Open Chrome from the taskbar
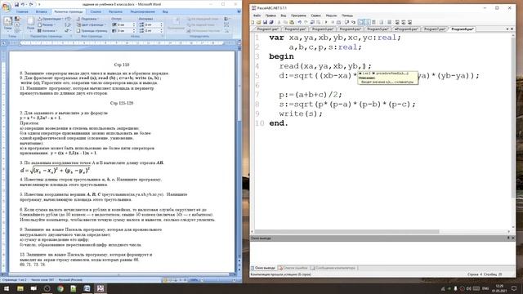Viewport: 523px width, 294px height. [60, 288]
